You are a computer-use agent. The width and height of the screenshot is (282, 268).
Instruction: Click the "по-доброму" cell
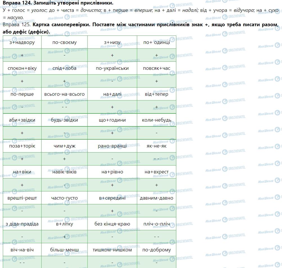pos(157,250)
